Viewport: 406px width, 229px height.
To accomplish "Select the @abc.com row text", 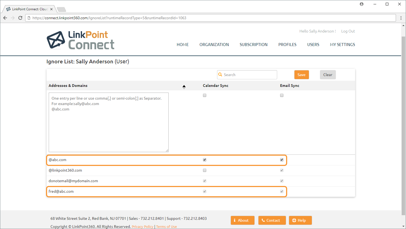I will tap(57, 160).
